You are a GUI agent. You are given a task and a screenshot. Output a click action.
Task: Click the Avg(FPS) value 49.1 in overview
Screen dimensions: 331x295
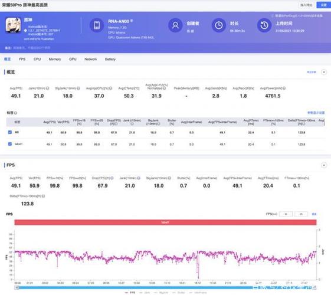[x=16, y=96]
